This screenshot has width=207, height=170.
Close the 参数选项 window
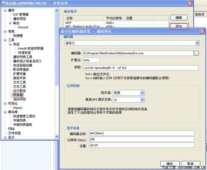190,3
